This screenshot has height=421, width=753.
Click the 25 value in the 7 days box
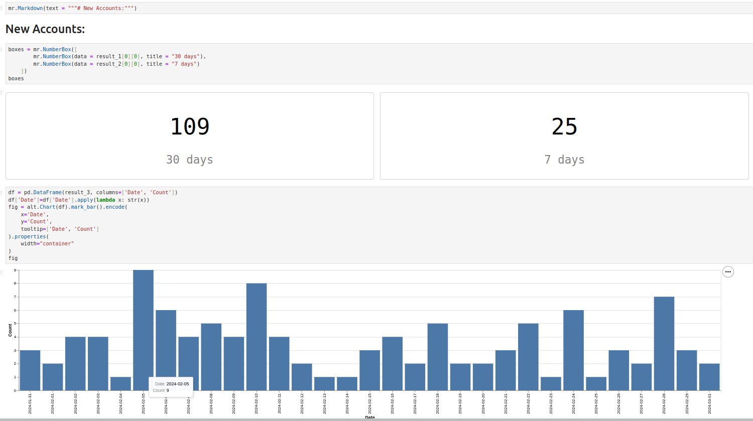coord(564,126)
